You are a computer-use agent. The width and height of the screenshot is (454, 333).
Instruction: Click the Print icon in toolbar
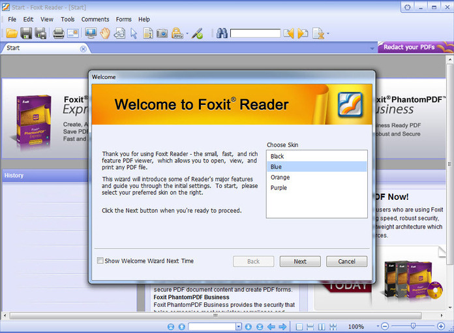coord(58,33)
